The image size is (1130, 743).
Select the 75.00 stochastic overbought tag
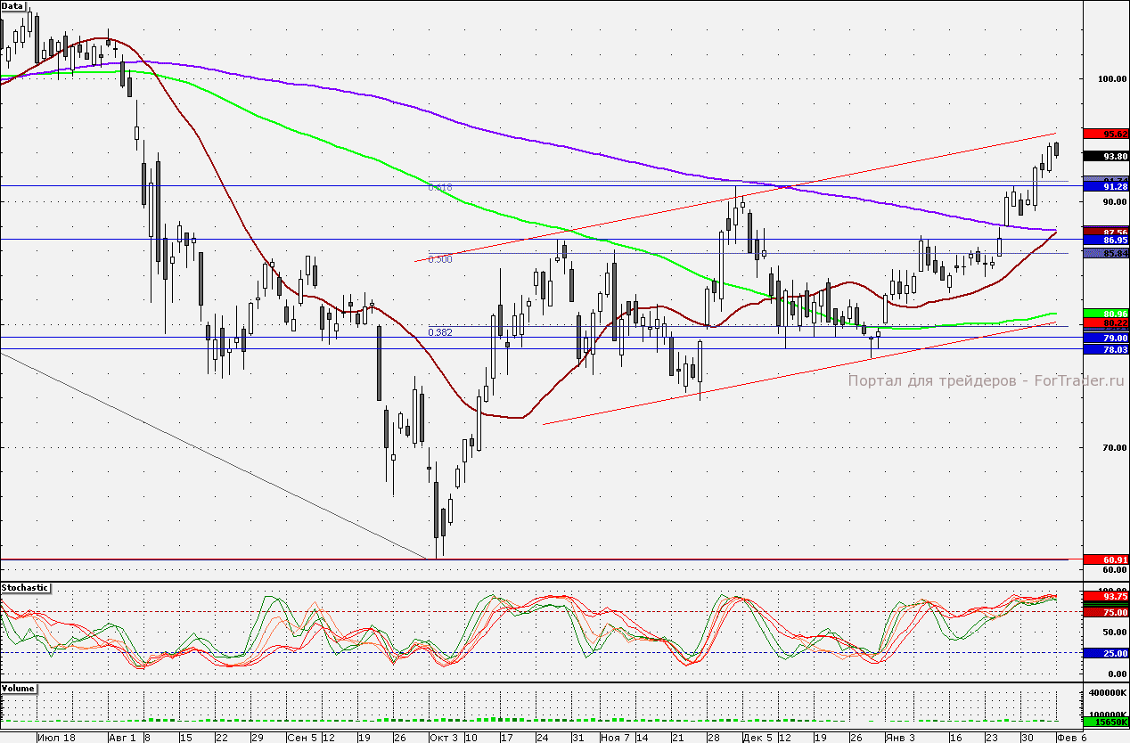tap(1105, 613)
